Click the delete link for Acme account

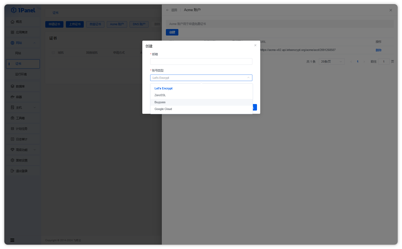point(378,50)
